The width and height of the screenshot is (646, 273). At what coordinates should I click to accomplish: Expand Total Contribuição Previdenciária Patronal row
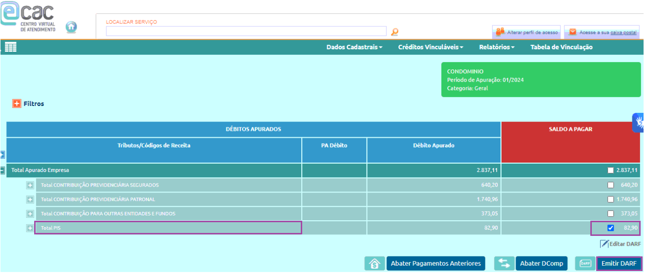30,200
